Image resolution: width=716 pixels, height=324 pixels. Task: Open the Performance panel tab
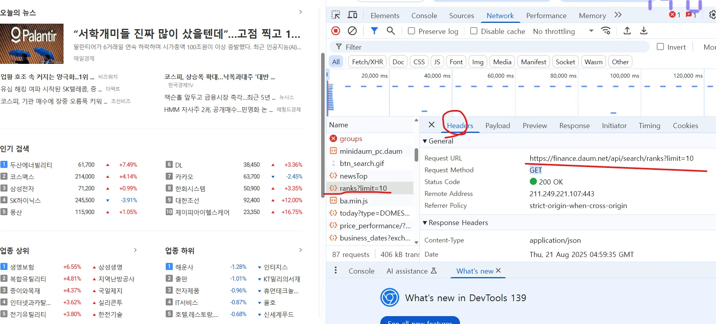click(x=546, y=15)
